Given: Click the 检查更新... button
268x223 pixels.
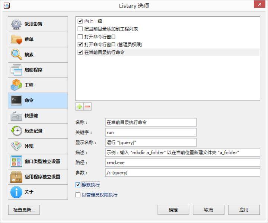Looking at the screenshot, I should coord(24,210).
